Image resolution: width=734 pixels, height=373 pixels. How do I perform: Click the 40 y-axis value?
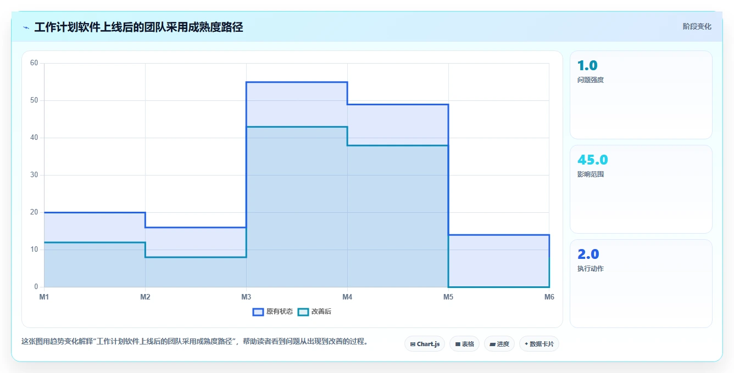click(34, 138)
